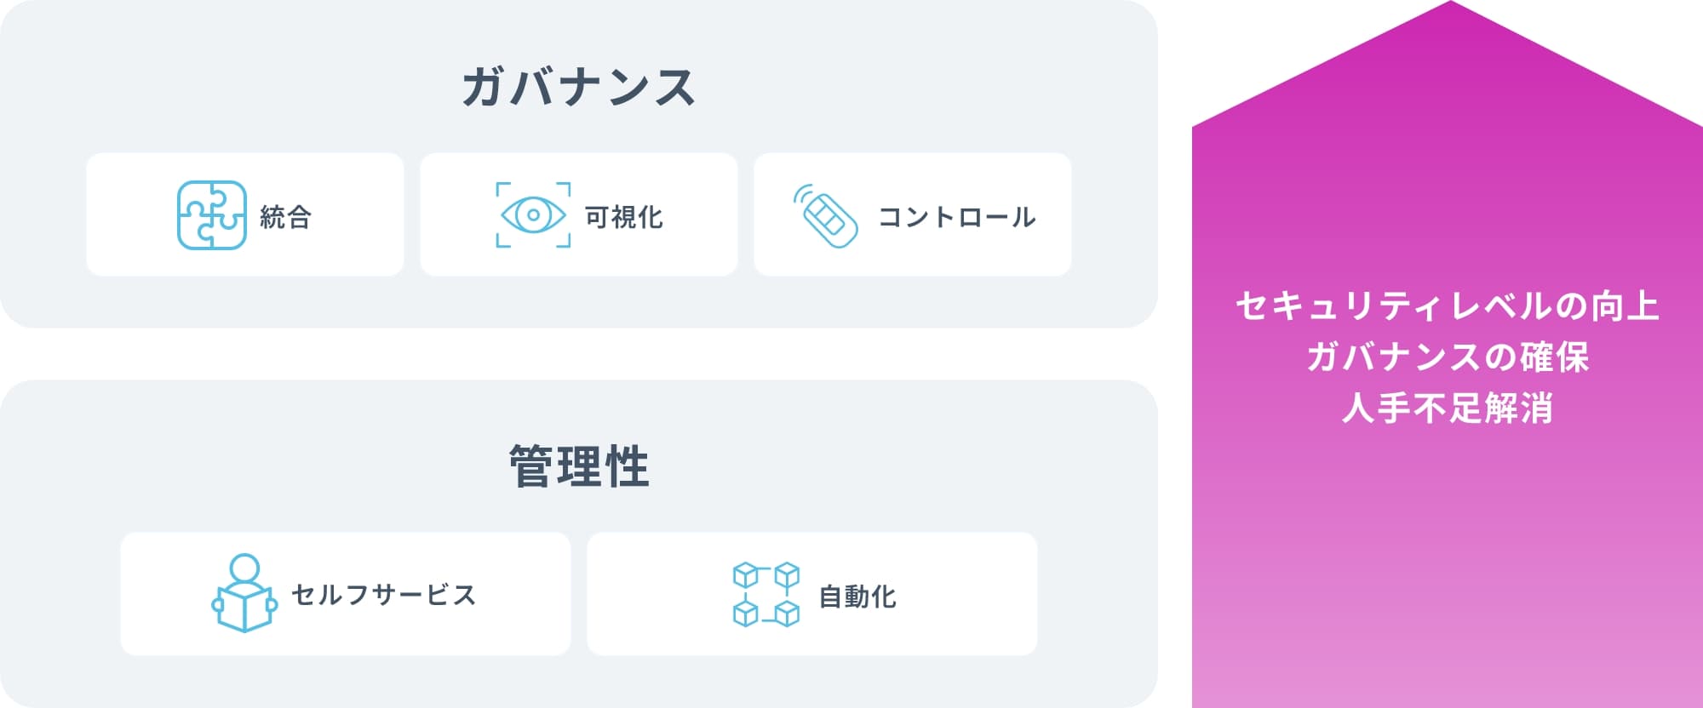Screen dimensions: 1703x708
Task: Click the セルフサービス white card background
Action: [x=346, y=594]
